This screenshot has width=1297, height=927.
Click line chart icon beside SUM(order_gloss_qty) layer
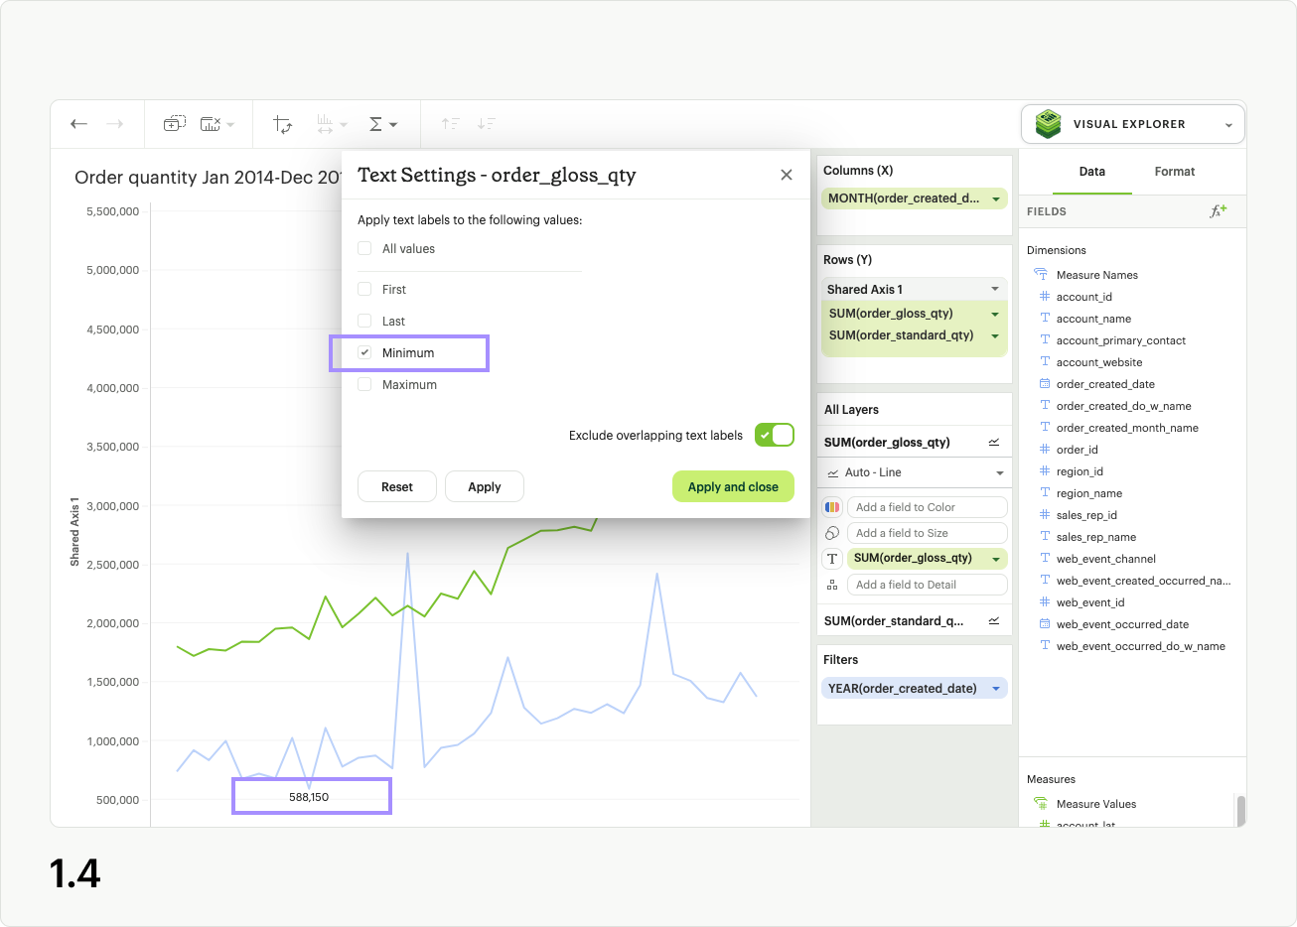coord(994,443)
